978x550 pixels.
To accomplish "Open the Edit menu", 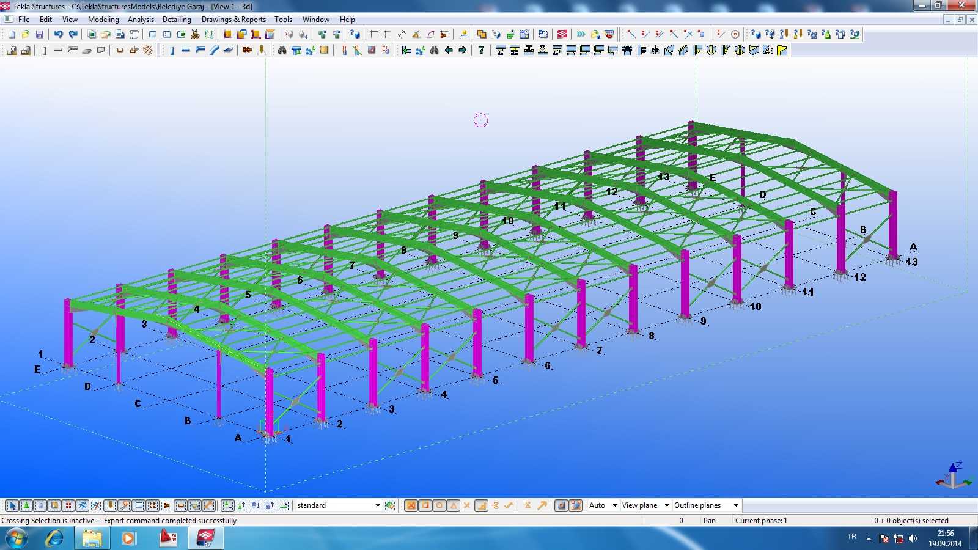I will [46, 20].
